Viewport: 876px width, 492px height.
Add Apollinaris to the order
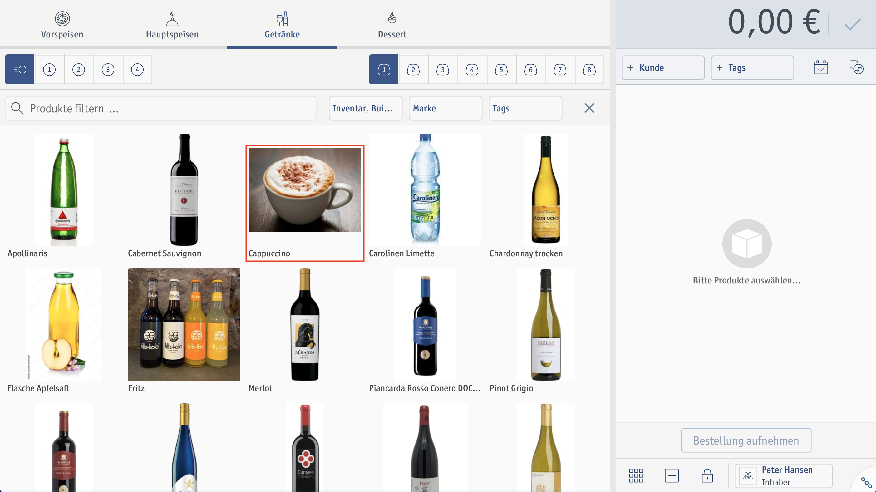click(64, 196)
